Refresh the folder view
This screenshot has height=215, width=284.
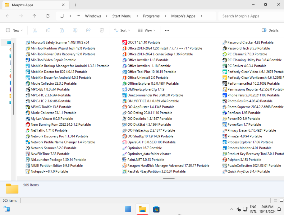[x=48, y=16]
